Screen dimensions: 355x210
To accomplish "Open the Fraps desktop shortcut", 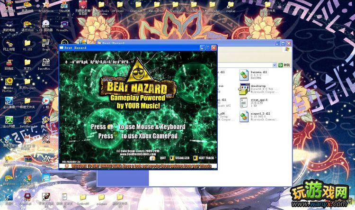I will 46,45.
